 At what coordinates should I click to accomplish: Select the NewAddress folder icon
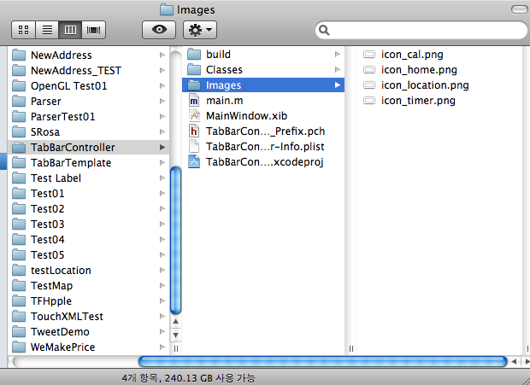pos(19,55)
